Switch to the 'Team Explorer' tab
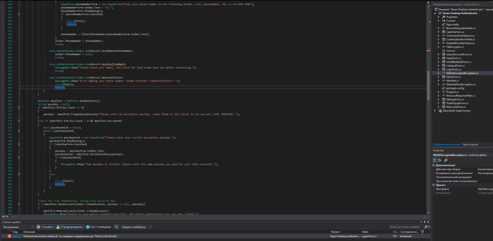The width and height of the screenshot is (493, 241). (470, 145)
